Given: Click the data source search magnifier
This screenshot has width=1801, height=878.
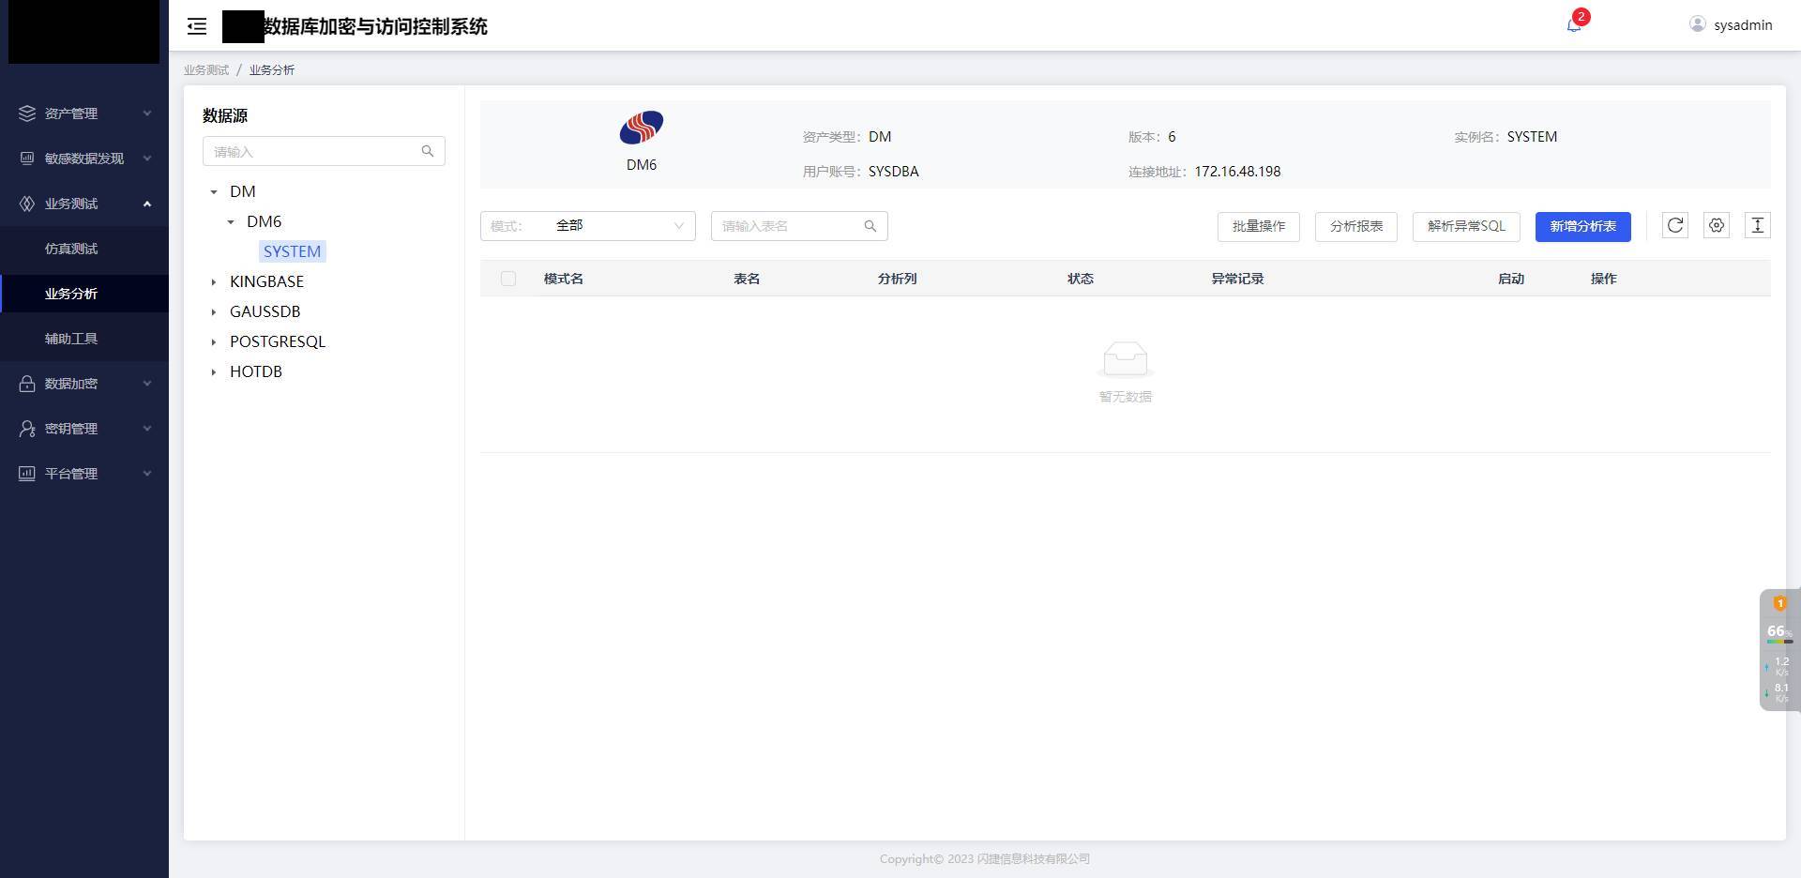Looking at the screenshot, I should (428, 151).
